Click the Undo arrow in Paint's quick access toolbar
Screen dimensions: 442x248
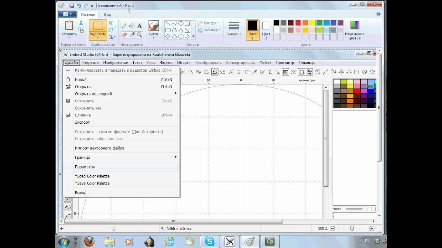click(x=79, y=6)
